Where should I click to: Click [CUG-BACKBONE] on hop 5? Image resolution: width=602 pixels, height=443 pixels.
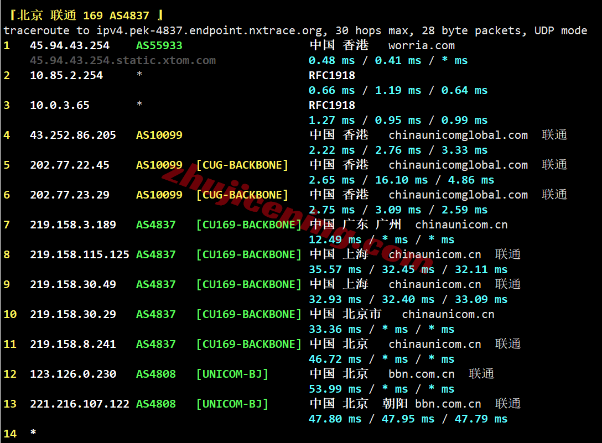242,165
